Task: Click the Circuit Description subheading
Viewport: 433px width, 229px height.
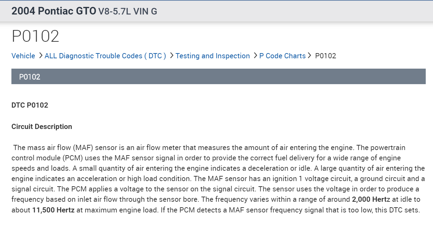Action: [42, 127]
